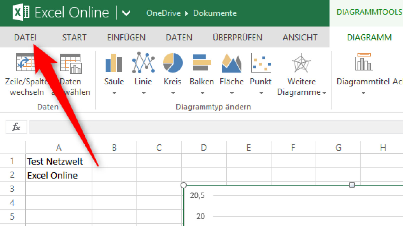The height and width of the screenshot is (226, 403).
Task: Choose the Fläche area chart icon
Action: click(x=231, y=63)
